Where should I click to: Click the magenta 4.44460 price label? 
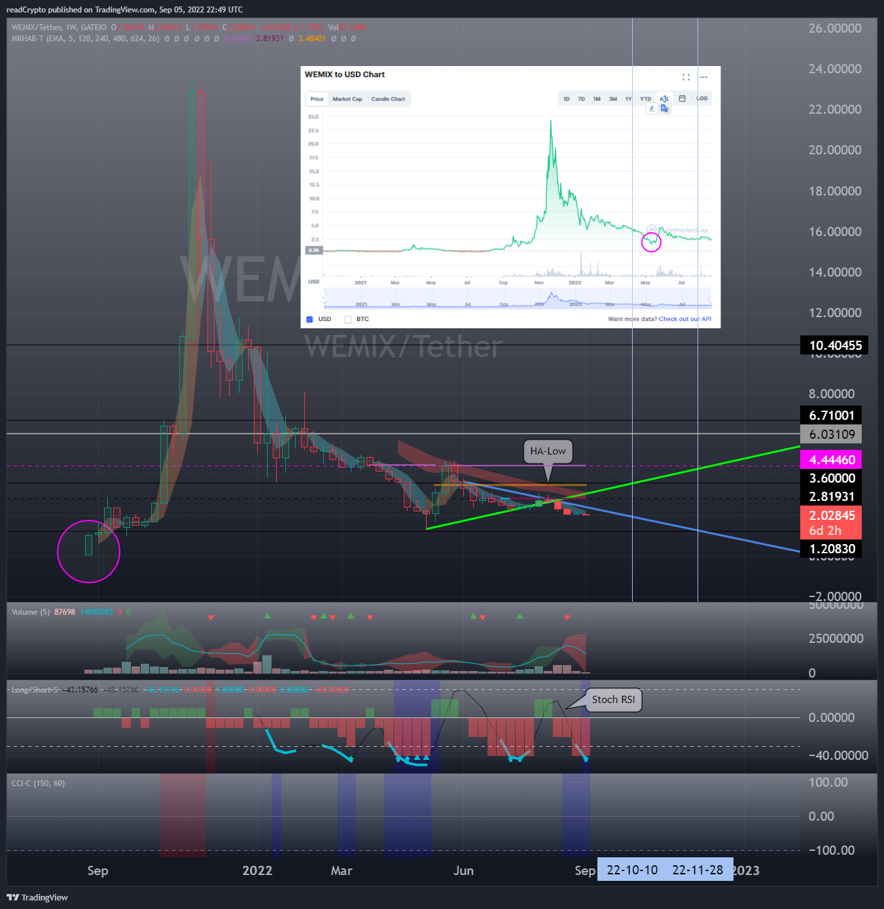(x=831, y=460)
